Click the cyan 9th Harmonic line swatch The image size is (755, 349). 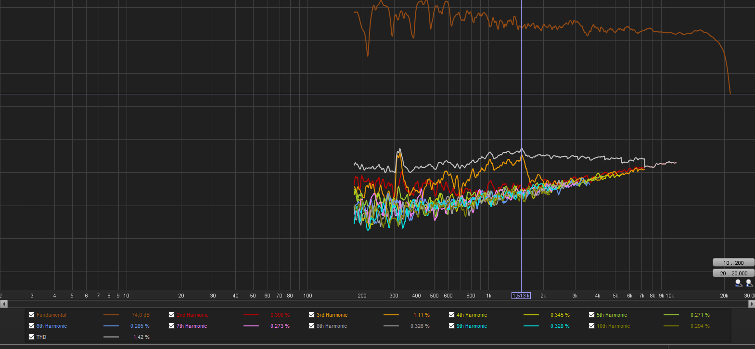[531, 326]
